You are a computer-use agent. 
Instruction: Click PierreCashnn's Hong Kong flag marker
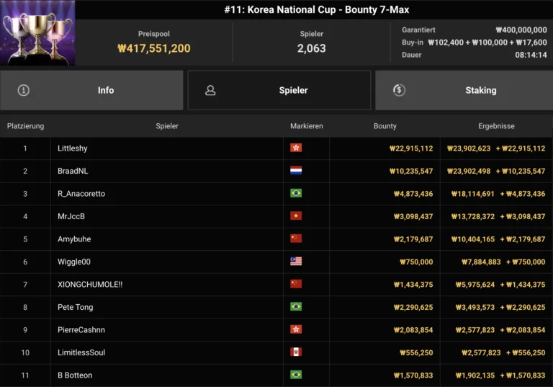point(296,329)
